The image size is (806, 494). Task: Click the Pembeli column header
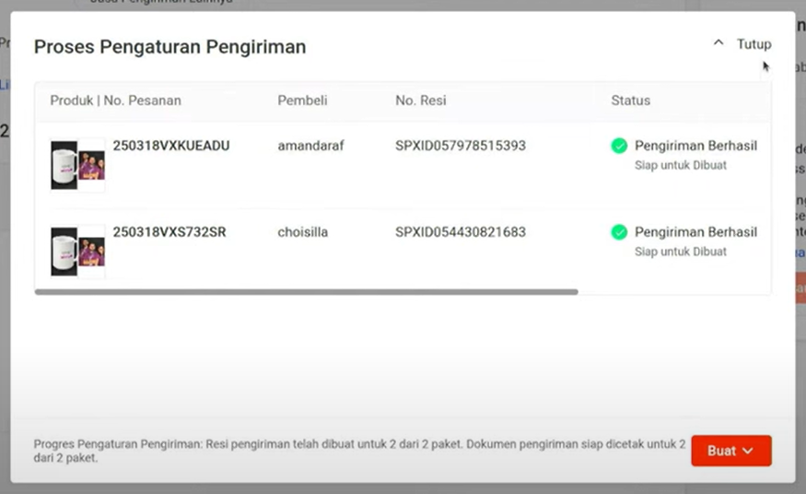[x=302, y=100]
